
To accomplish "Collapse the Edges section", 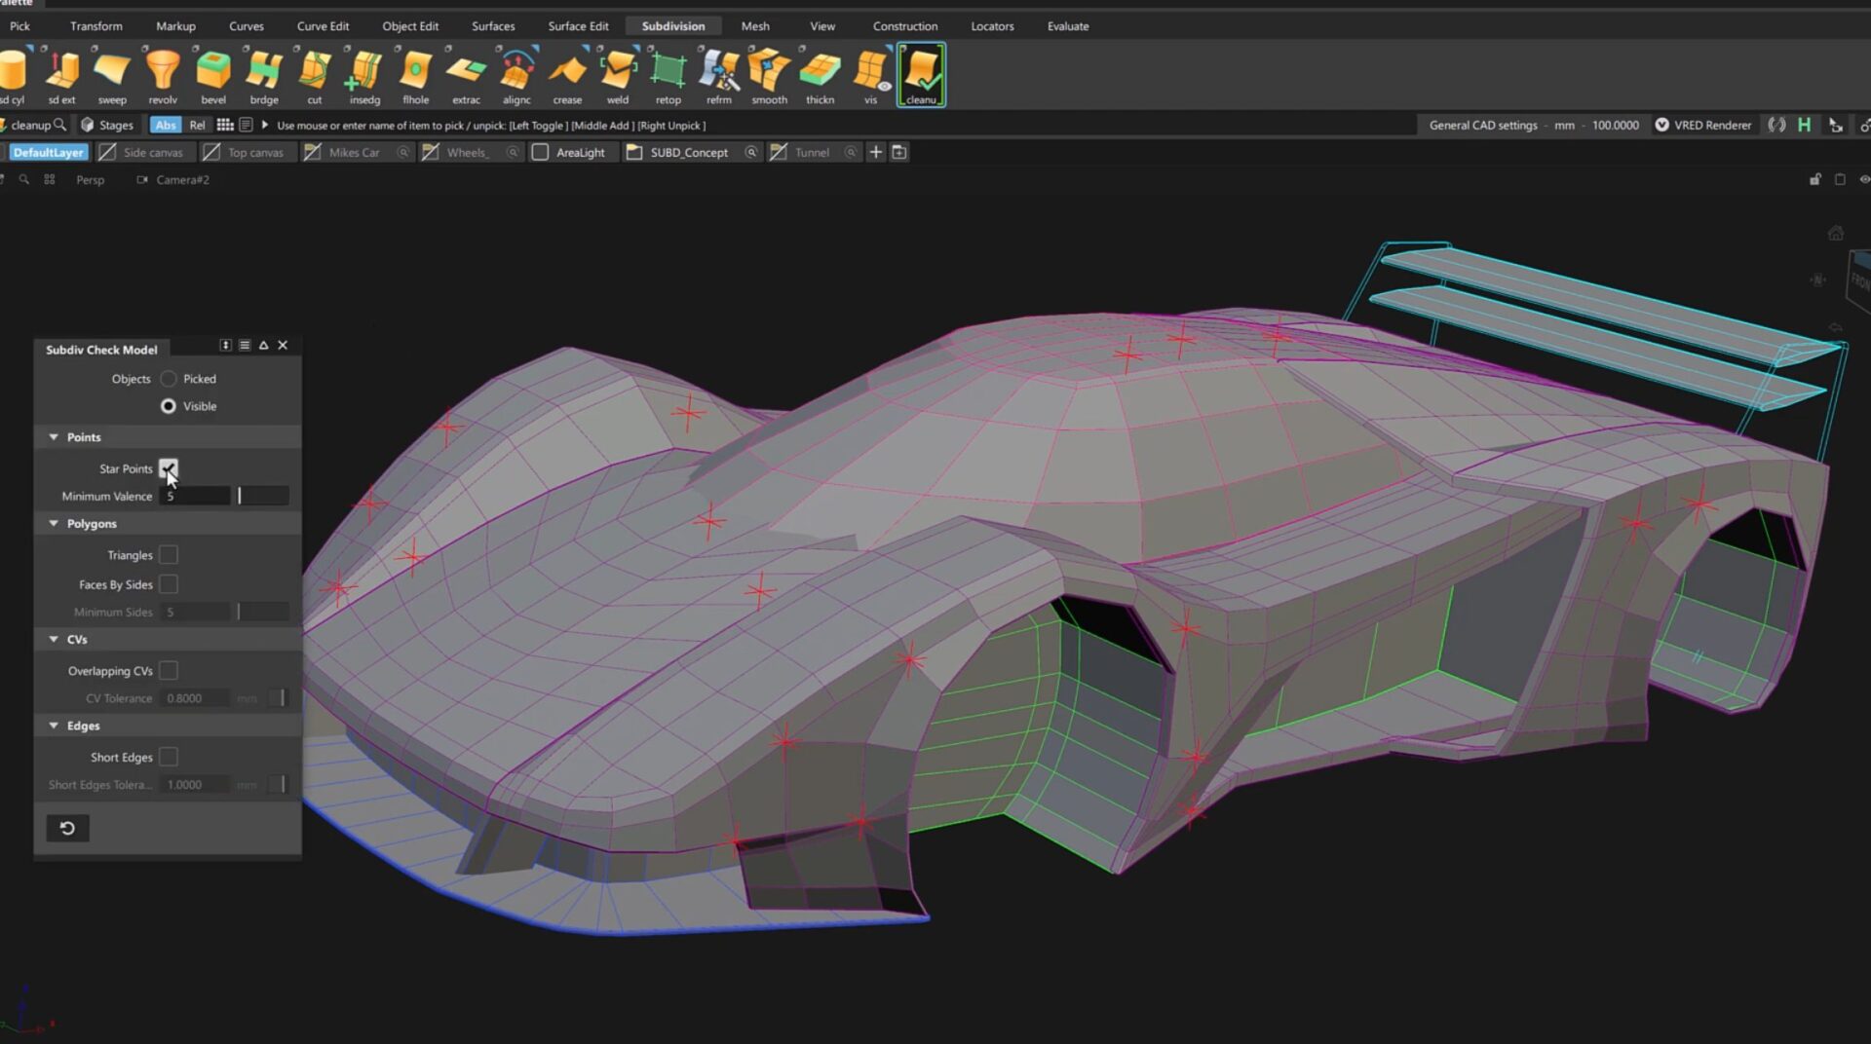I will click(x=54, y=725).
